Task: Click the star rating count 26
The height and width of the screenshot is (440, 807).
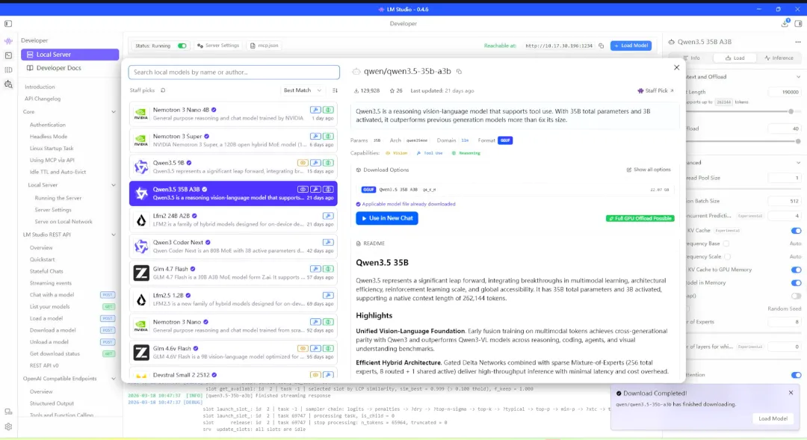Action: 396,90
